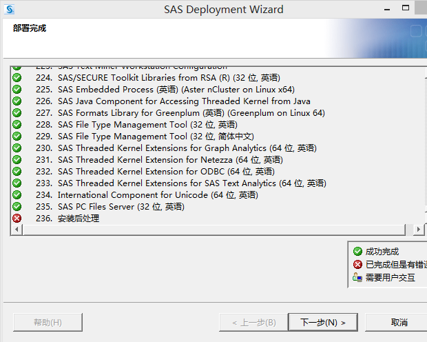This screenshot has width=427, height=342.
Task: Click green check beside SAS PC Files Server
Action: 17,207
